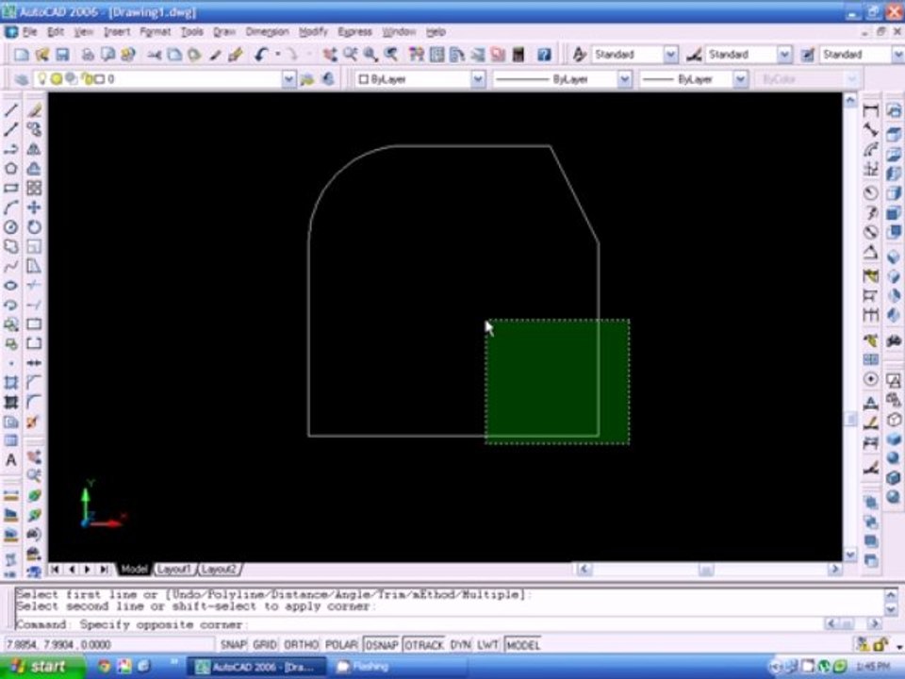Click the Help question mark icon

pyautogui.click(x=544, y=55)
